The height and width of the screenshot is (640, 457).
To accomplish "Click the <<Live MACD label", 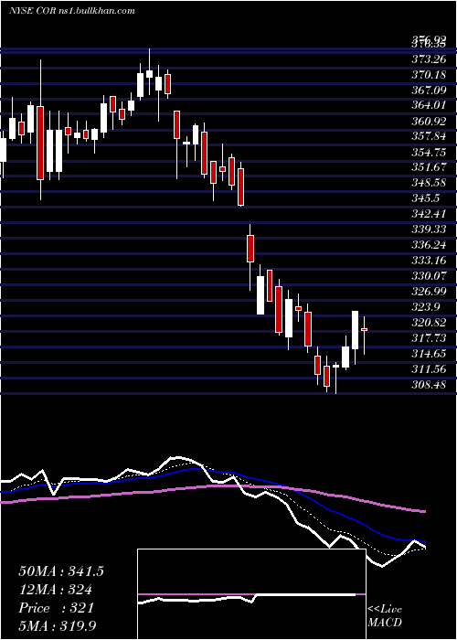I will [385, 616].
